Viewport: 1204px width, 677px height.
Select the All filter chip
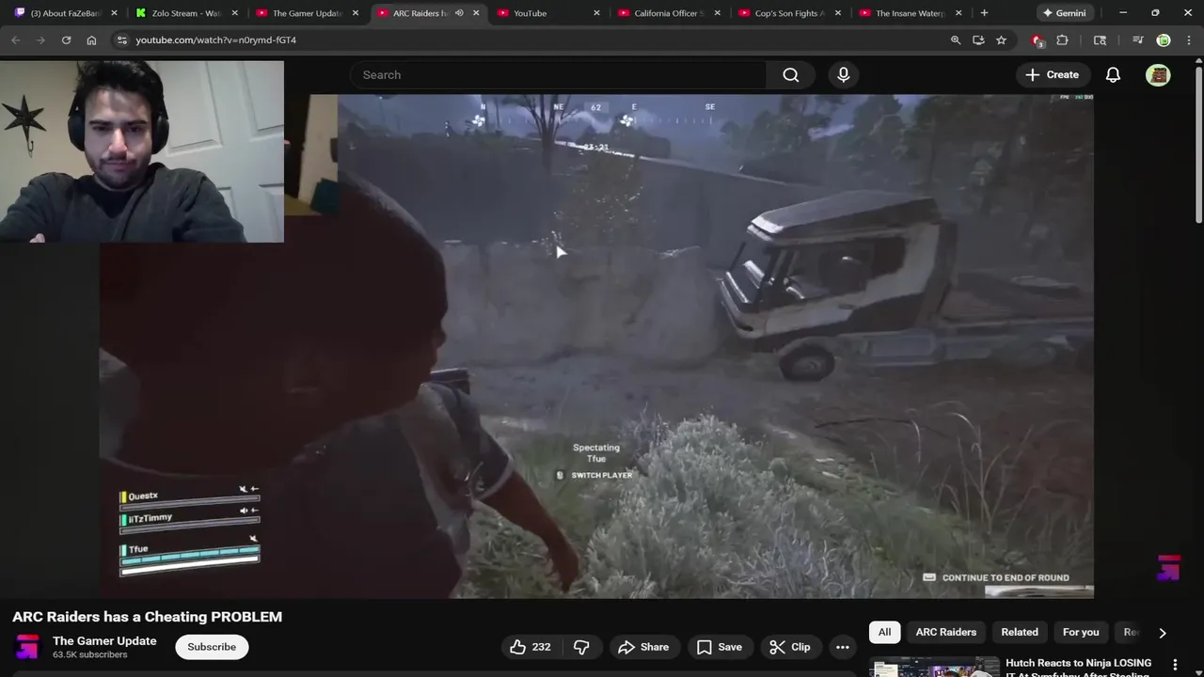tap(884, 632)
